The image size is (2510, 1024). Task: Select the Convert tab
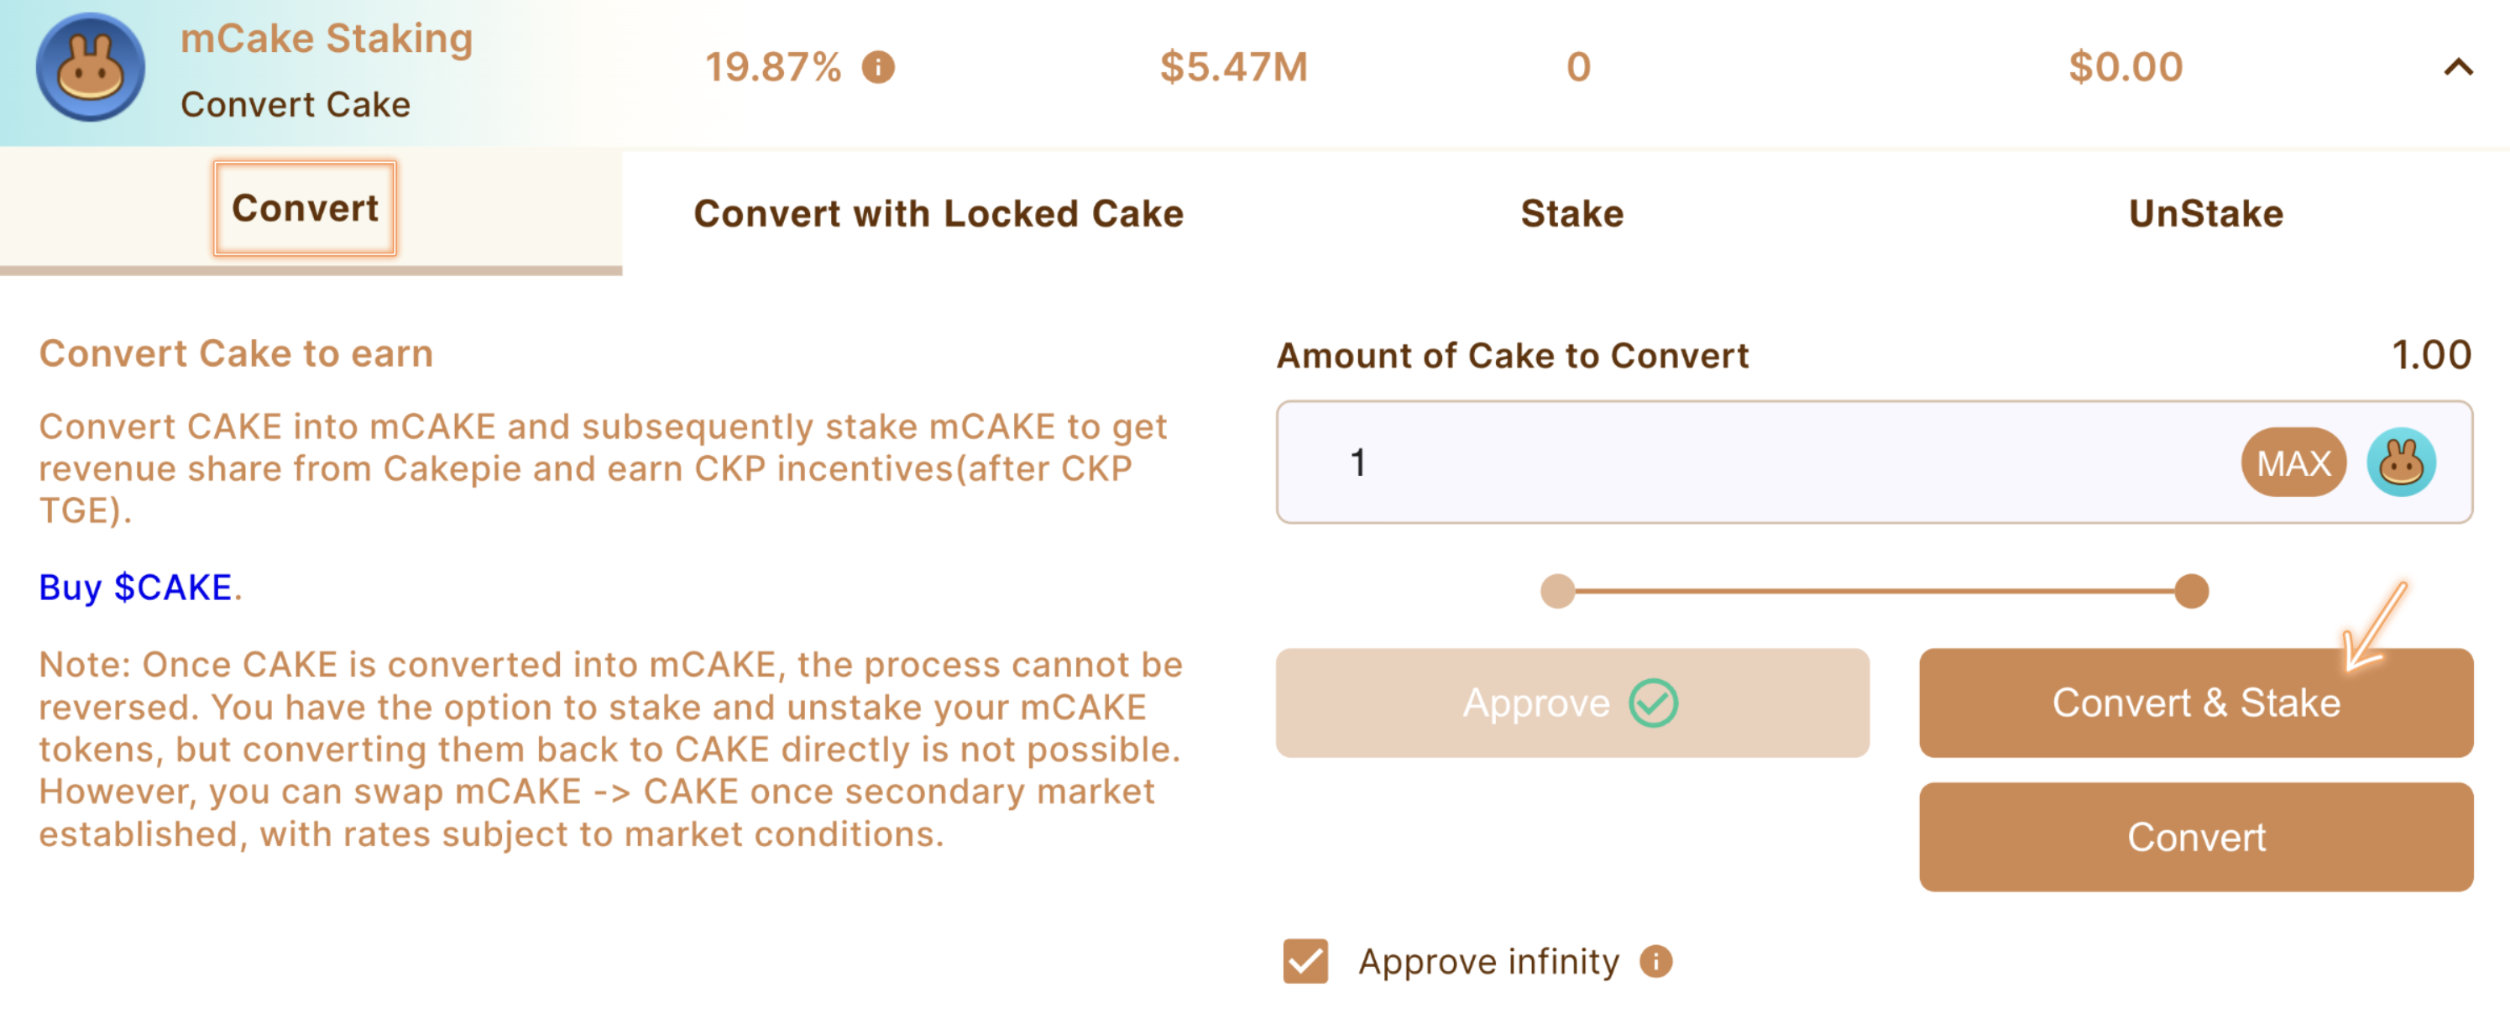[305, 208]
